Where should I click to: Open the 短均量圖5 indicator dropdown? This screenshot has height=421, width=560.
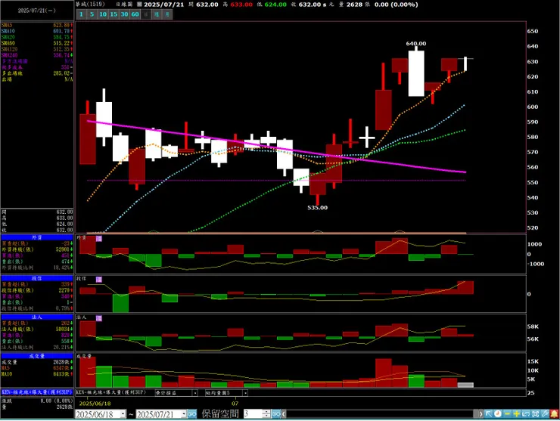[245, 393]
